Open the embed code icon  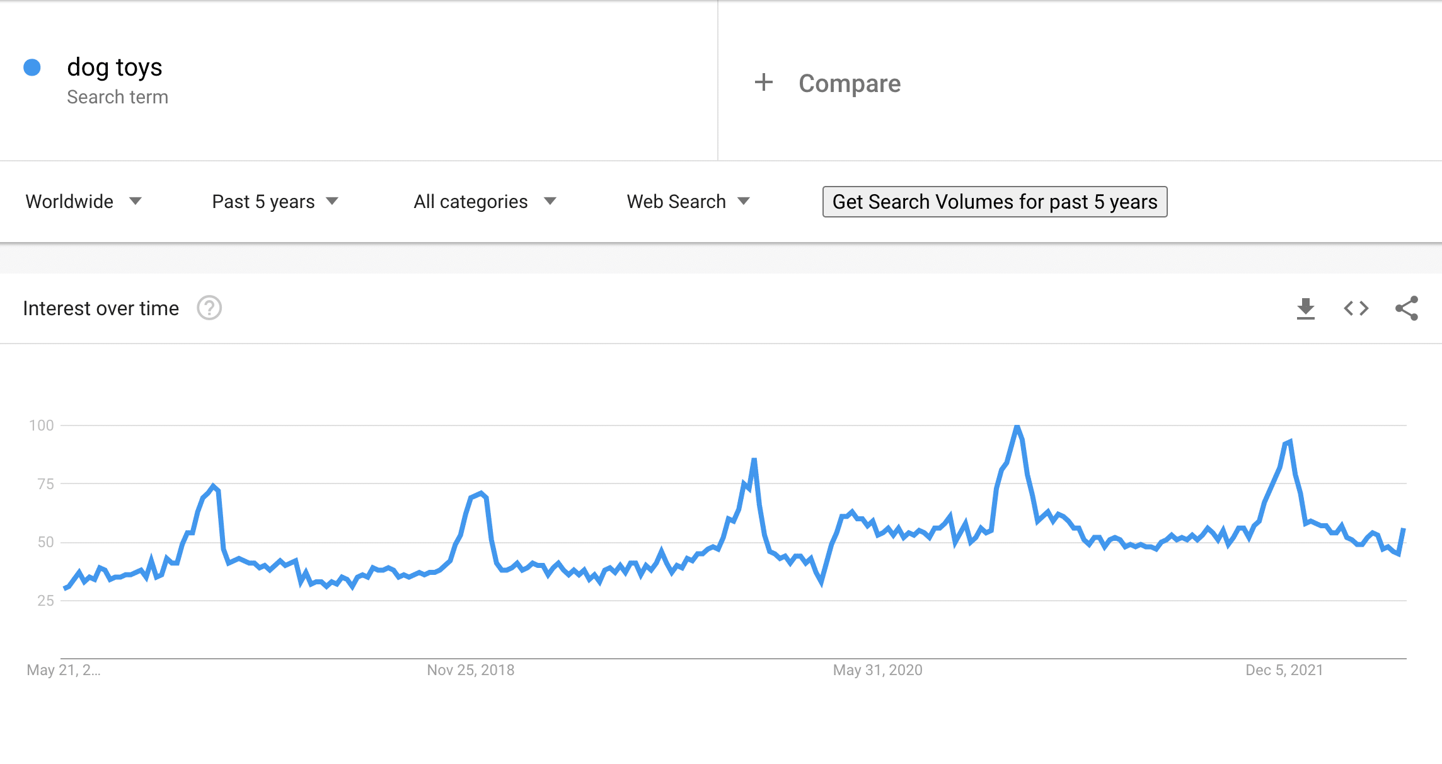(1356, 309)
